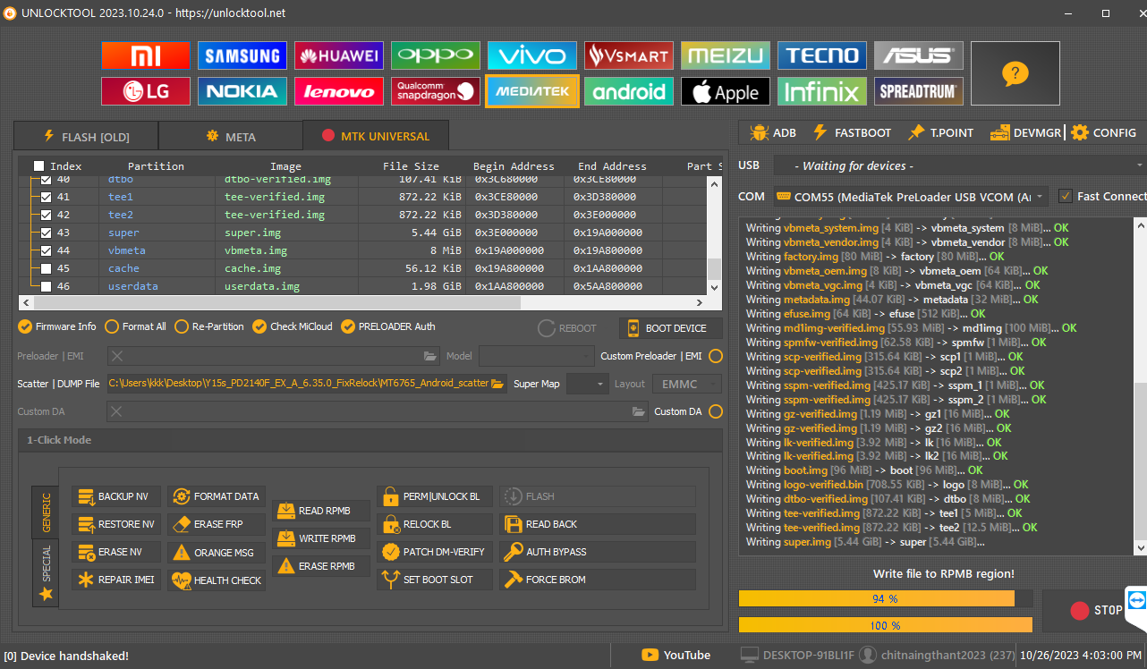Check partition 45 cache checkbox
Screen dimensions: 1147x669
[x=47, y=268]
